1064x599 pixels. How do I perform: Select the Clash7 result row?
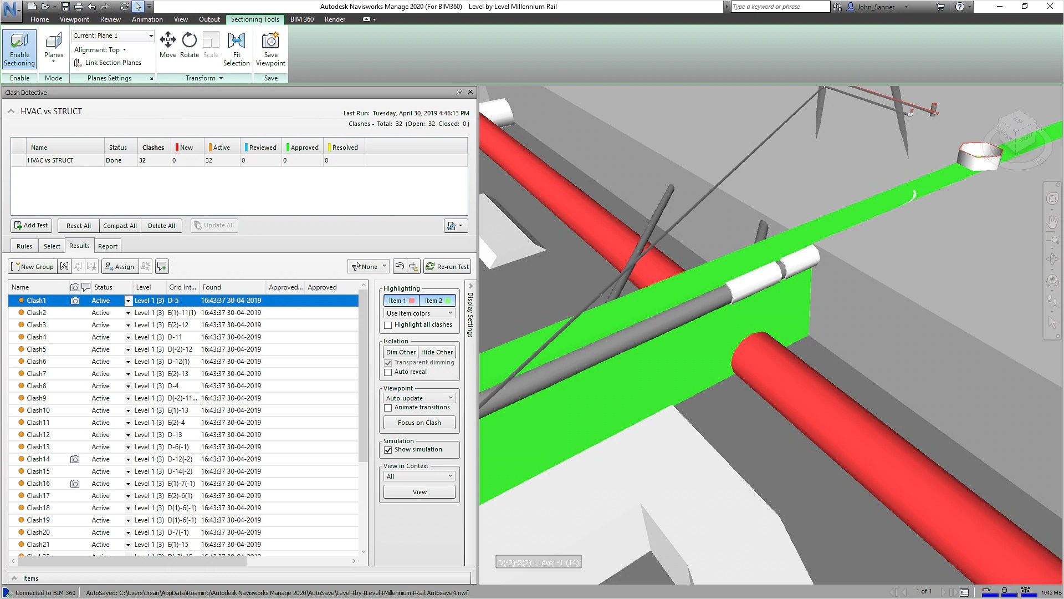click(37, 374)
